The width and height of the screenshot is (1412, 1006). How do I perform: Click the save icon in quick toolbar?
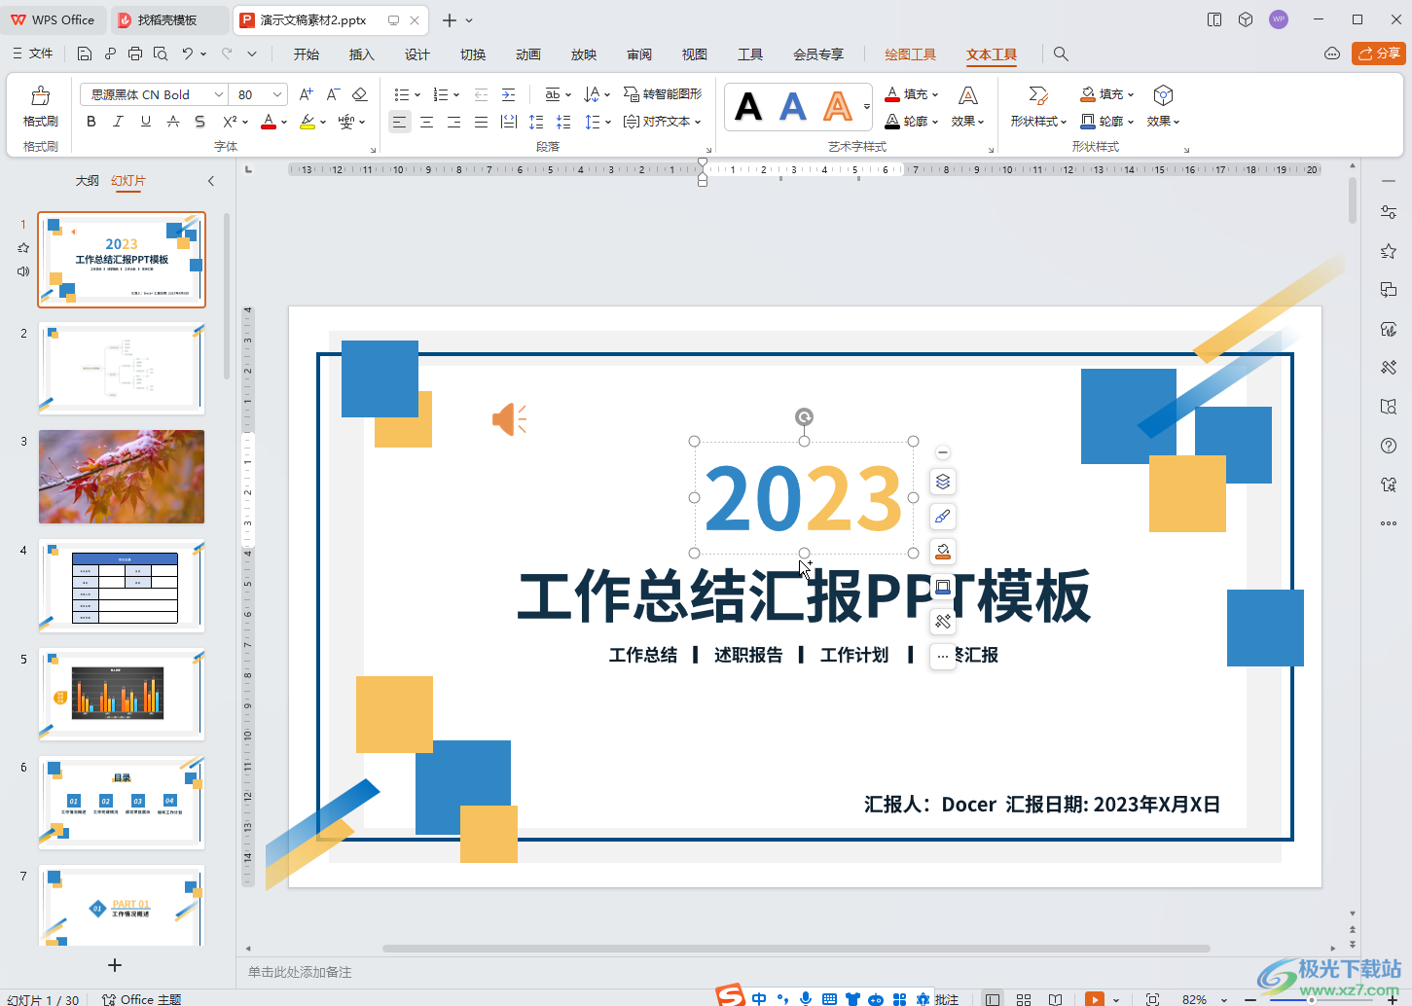[85, 54]
